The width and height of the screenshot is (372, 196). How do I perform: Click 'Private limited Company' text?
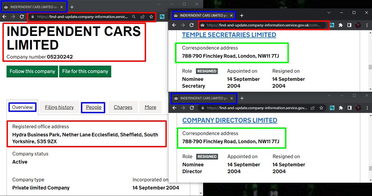pyautogui.click(x=41, y=188)
